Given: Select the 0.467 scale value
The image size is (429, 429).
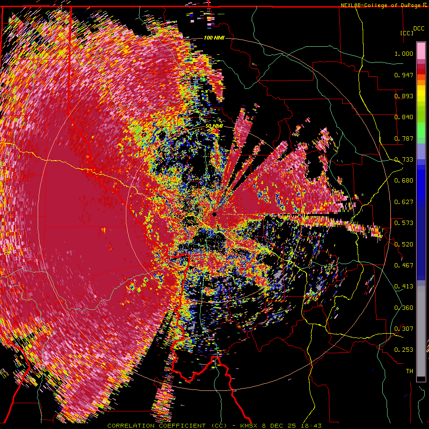Looking at the screenshot, I should point(404,266).
